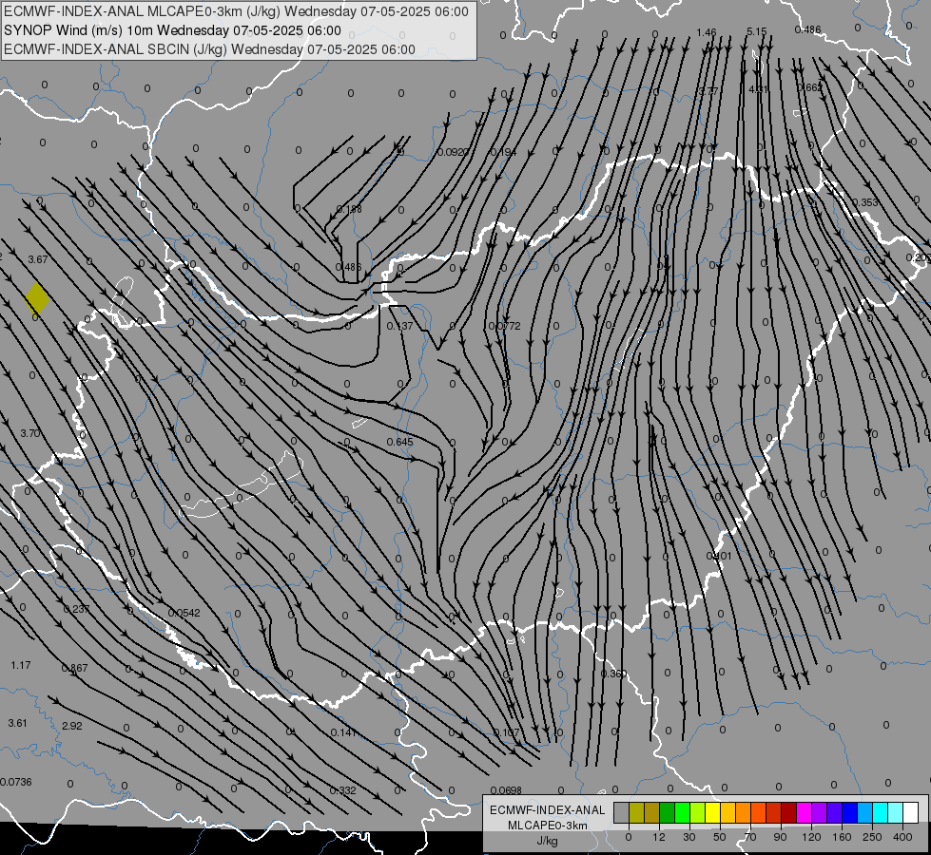Pick the white swatch at legend end
Screen dimensions: 931x855
tap(910, 812)
